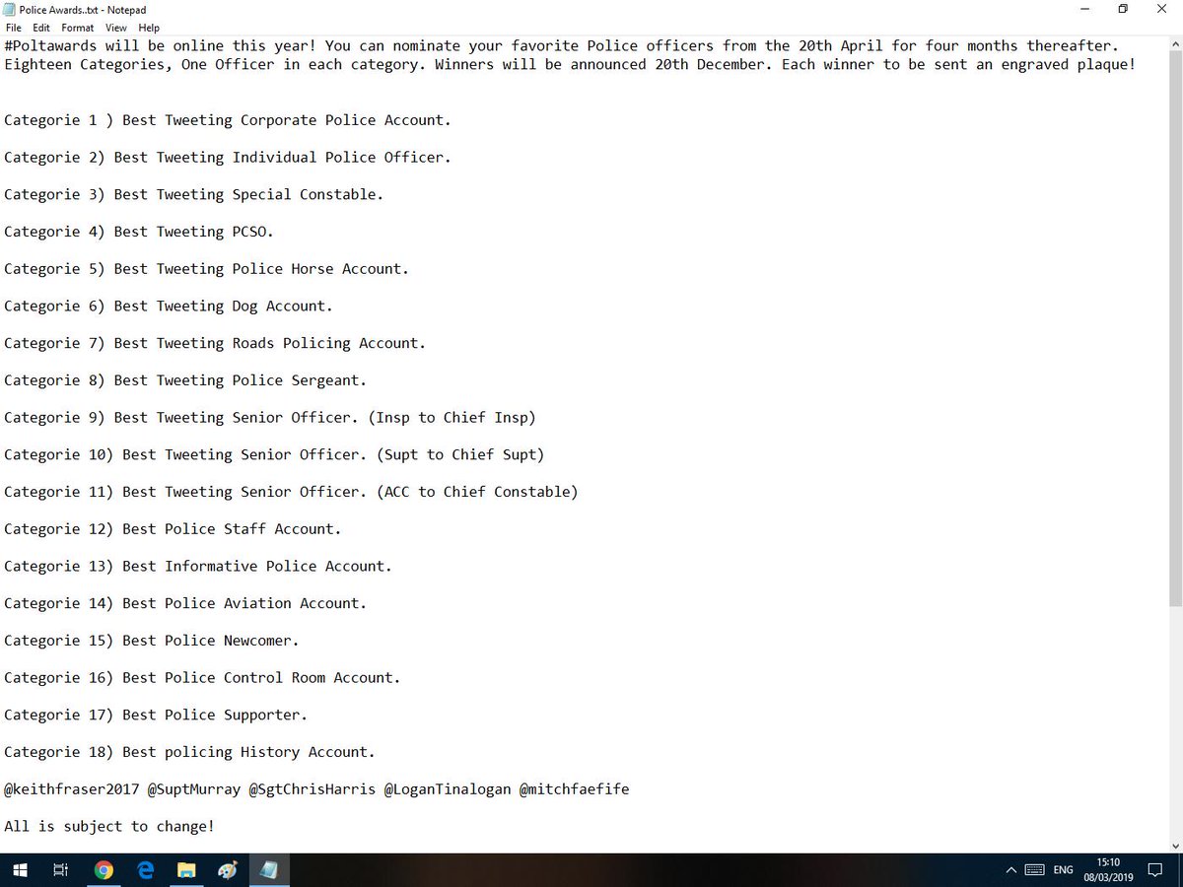The image size is (1183, 887).
Task: Click the line 'Best Police Control Room Account'
Action: pyautogui.click(x=261, y=678)
